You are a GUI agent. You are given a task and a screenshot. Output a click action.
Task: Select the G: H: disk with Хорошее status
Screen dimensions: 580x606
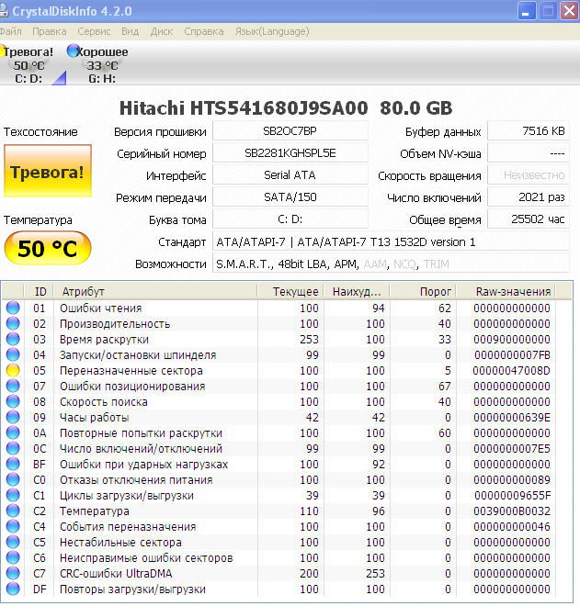point(101,65)
